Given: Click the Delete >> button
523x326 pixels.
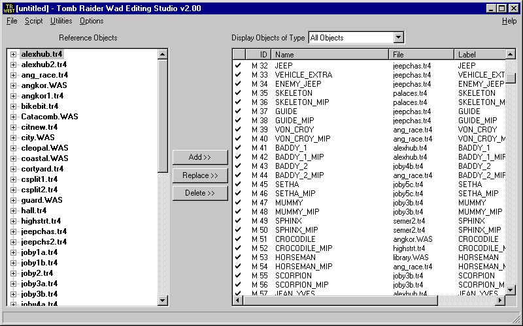Looking at the screenshot, I should coord(200,193).
